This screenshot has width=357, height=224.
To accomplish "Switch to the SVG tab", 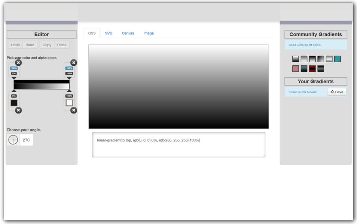I will click(x=109, y=33).
